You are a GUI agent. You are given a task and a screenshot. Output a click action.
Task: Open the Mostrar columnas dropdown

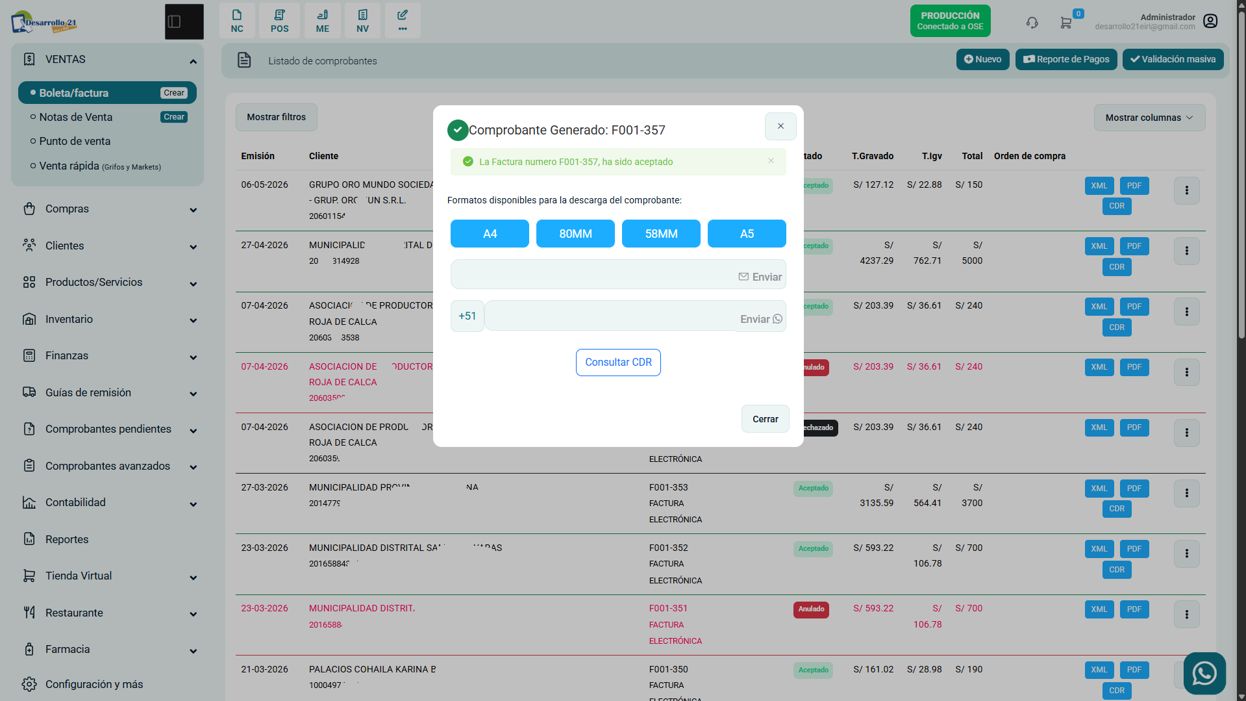coord(1149,118)
